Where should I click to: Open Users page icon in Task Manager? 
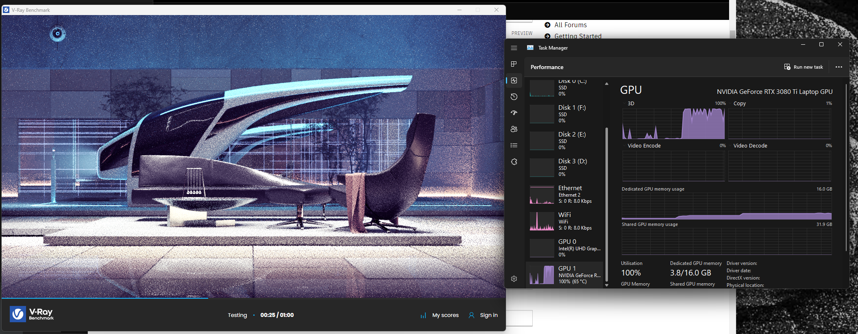click(x=514, y=129)
